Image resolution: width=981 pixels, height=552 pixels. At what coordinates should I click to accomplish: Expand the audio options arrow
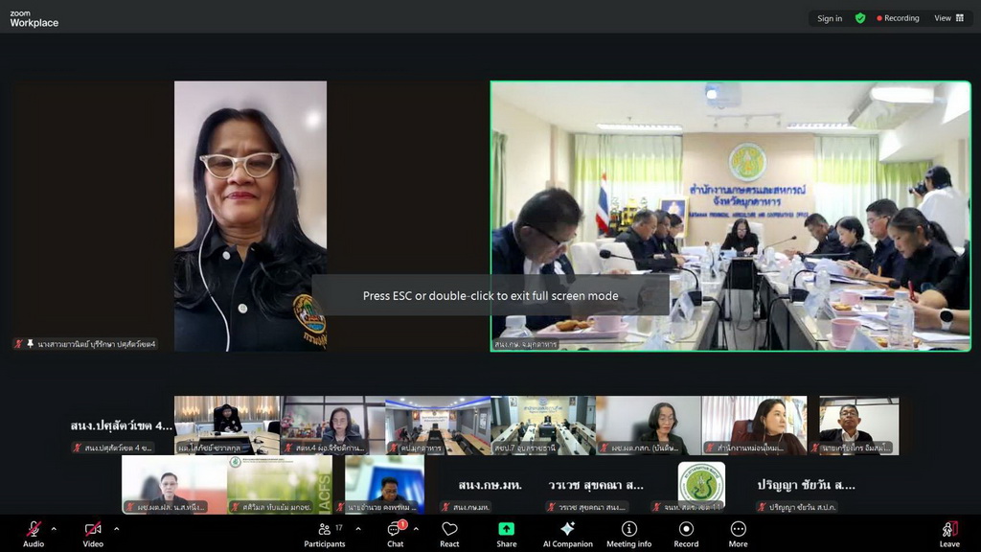[54, 528]
